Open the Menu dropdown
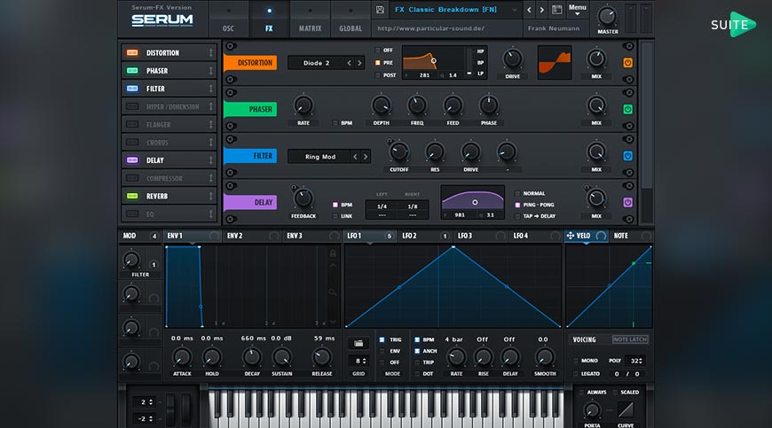 point(577,10)
